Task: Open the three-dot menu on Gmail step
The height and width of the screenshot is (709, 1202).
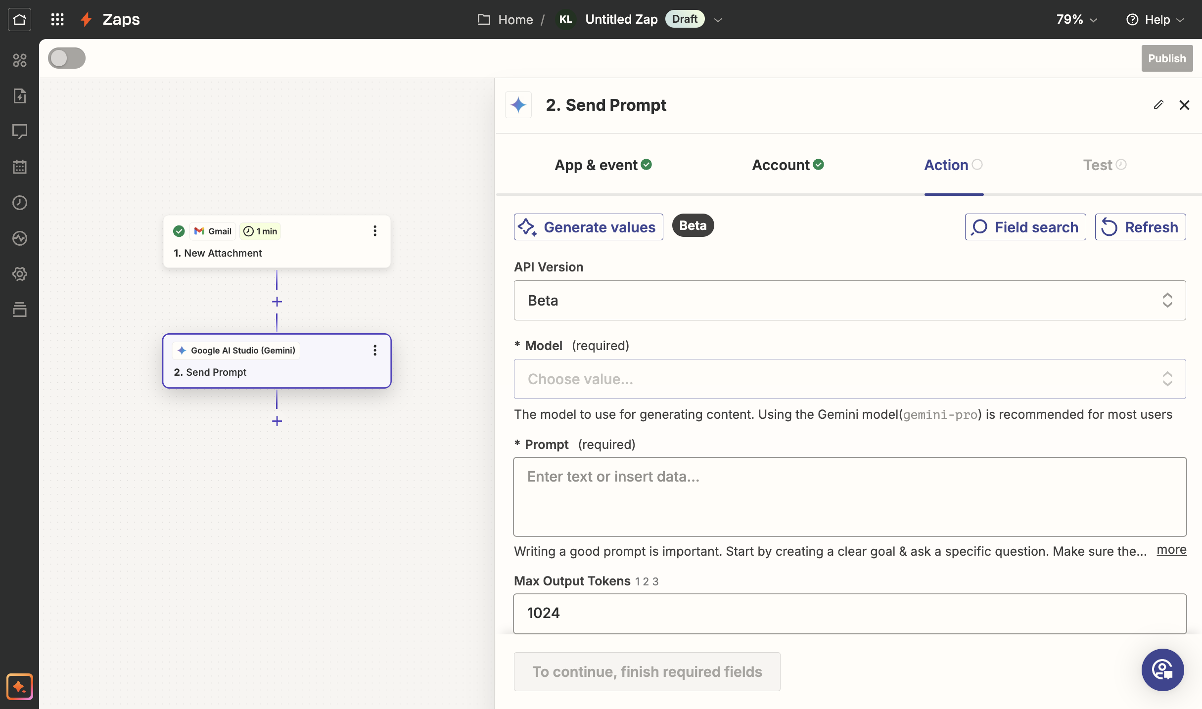Action: click(x=375, y=231)
